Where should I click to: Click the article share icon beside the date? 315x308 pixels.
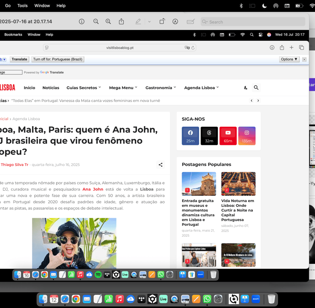click(x=160, y=165)
